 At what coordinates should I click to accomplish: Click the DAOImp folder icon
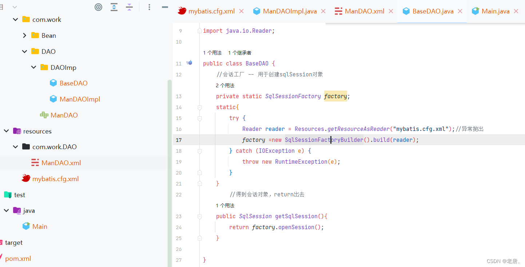pyautogui.click(x=44, y=67)
